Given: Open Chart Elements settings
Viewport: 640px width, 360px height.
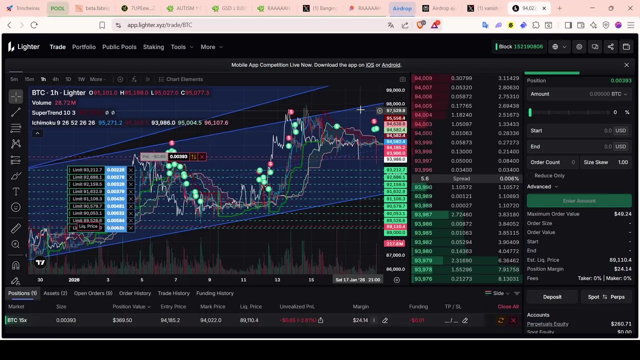Looking at the screenshot, I should point(180,79).
